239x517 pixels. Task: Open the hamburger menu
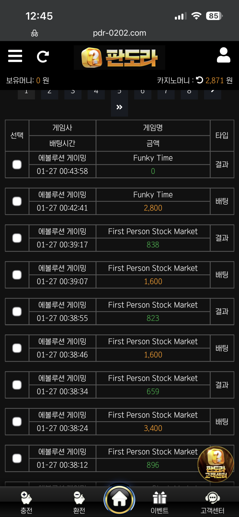pyautogui.click(x=15, y=56)
